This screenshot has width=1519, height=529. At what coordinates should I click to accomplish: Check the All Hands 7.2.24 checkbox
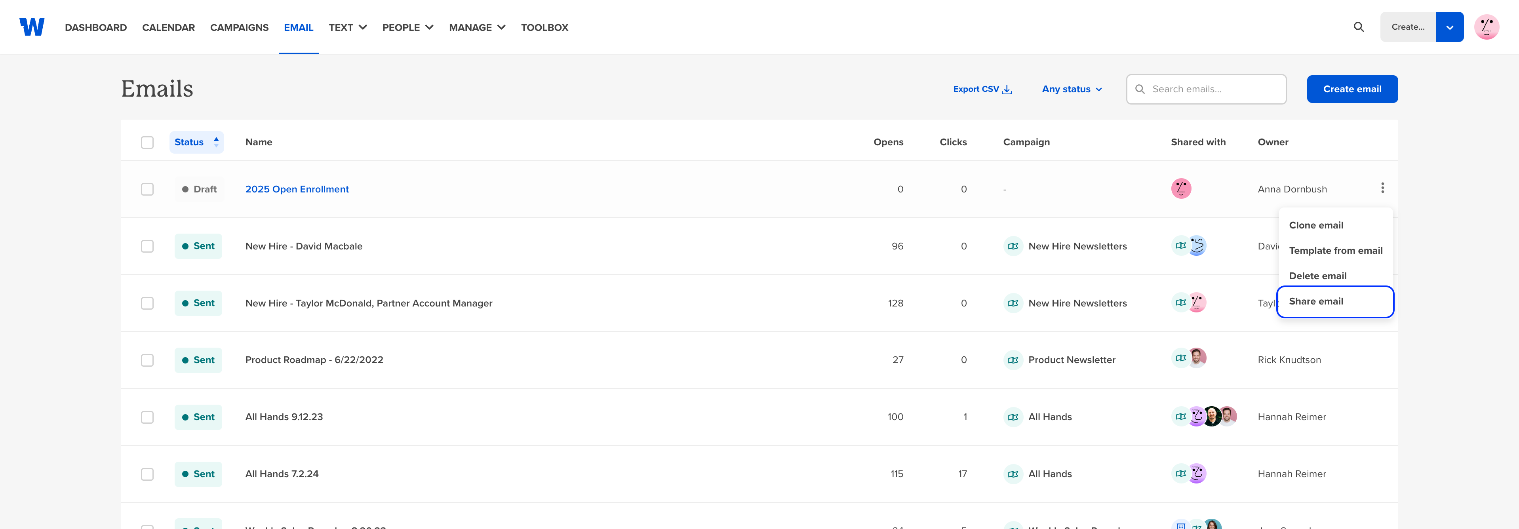tap(147, 474)
